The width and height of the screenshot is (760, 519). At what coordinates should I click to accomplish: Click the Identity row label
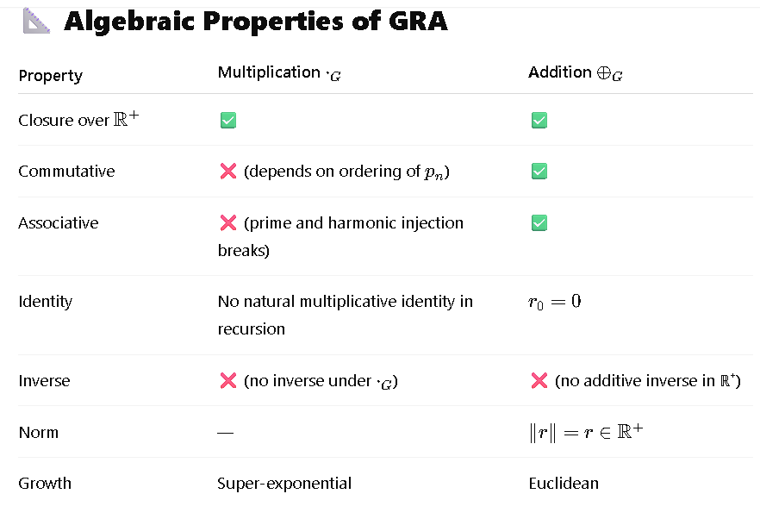tap(46, 302)
